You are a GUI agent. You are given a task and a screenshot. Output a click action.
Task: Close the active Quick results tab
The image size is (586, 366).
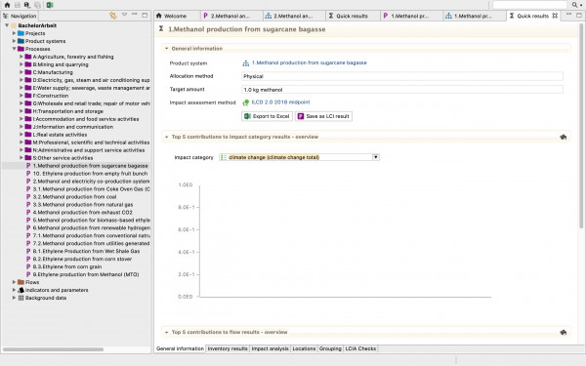555,16
